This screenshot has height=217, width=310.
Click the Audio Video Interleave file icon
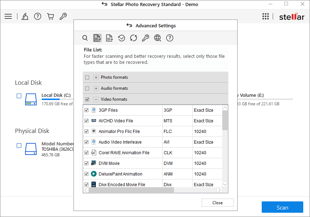tap(94, 142)
